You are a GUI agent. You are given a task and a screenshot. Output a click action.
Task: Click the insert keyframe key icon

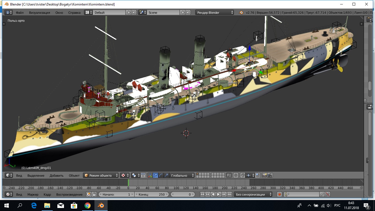pos(322,194)
